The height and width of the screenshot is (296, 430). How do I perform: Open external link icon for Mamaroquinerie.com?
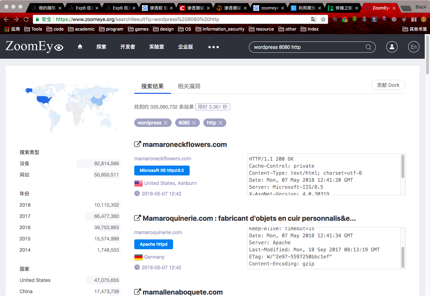coord(137,218)
